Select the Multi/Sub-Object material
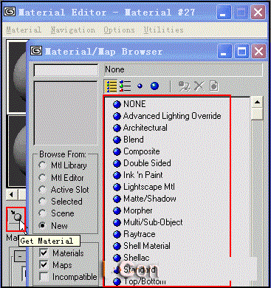 coord(148,222)
